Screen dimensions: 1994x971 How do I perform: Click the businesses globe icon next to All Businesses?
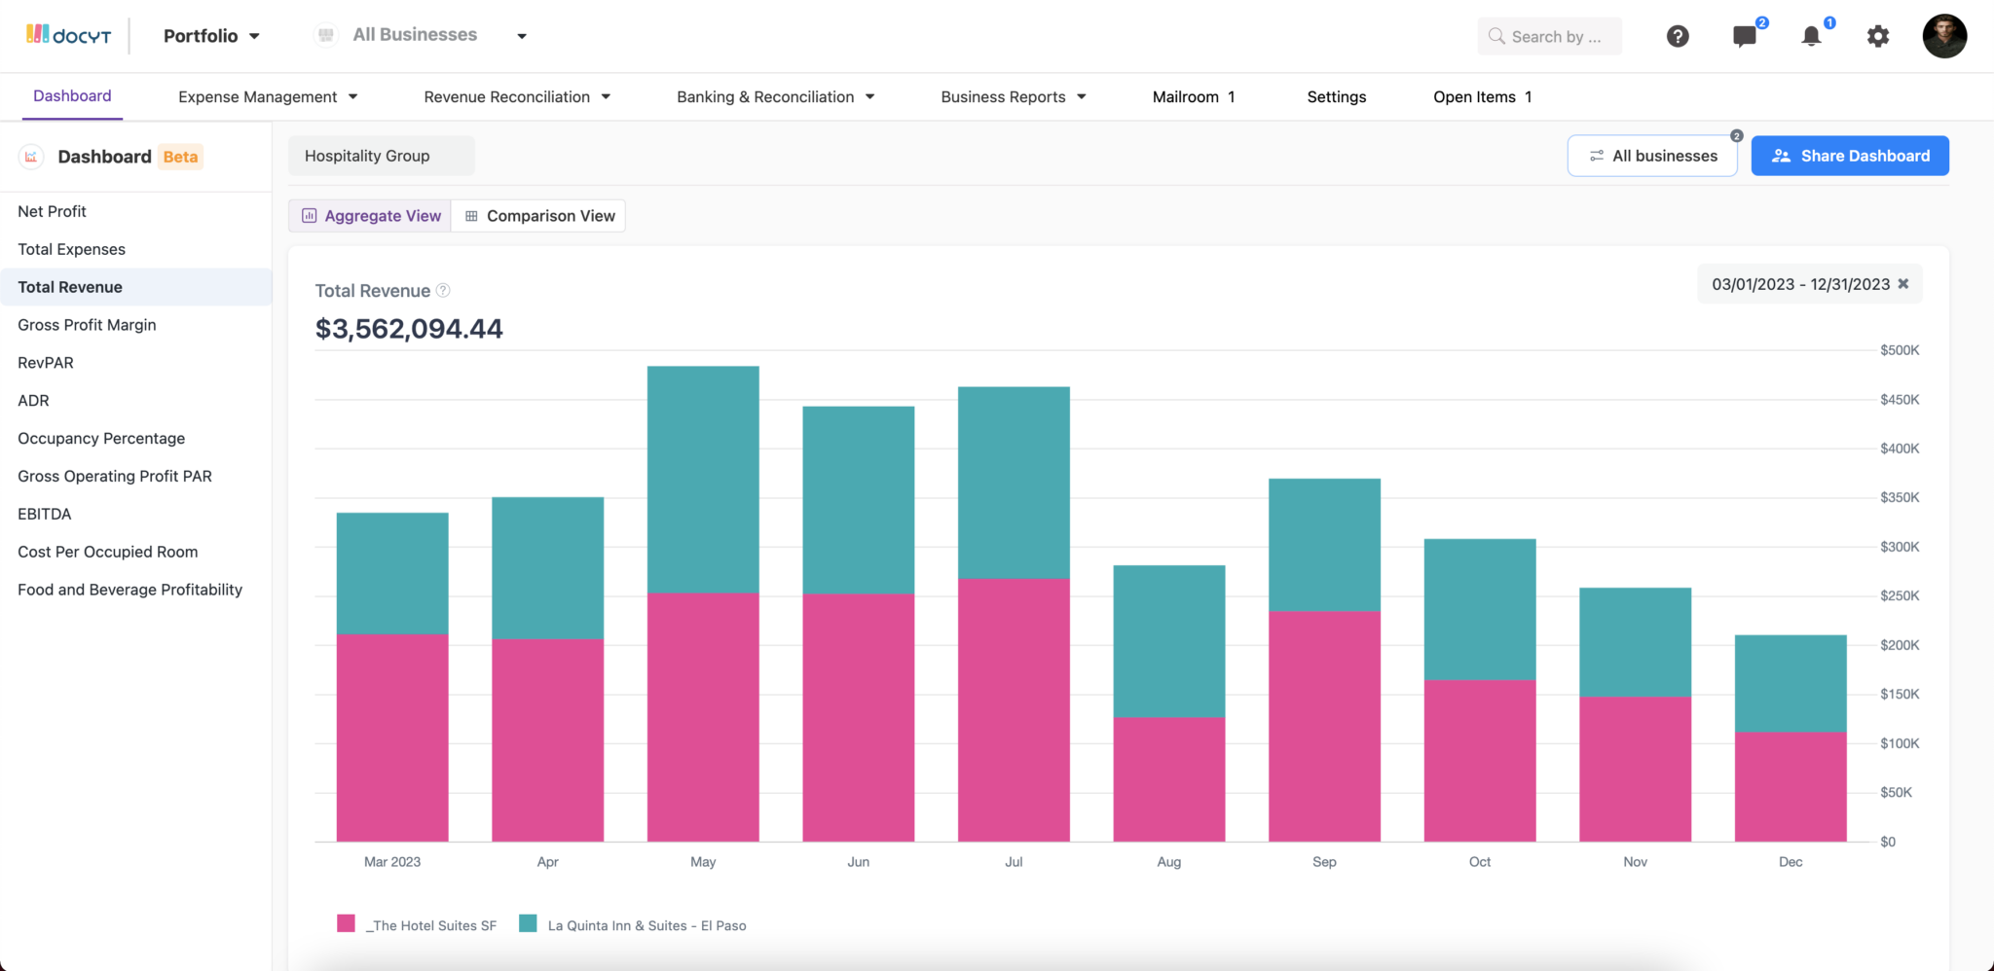[x=324, y=34]
